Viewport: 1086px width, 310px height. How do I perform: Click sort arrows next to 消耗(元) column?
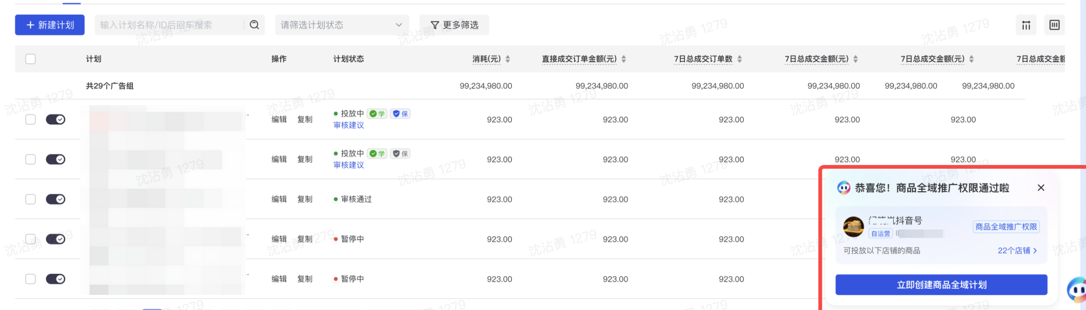[508, 59]
